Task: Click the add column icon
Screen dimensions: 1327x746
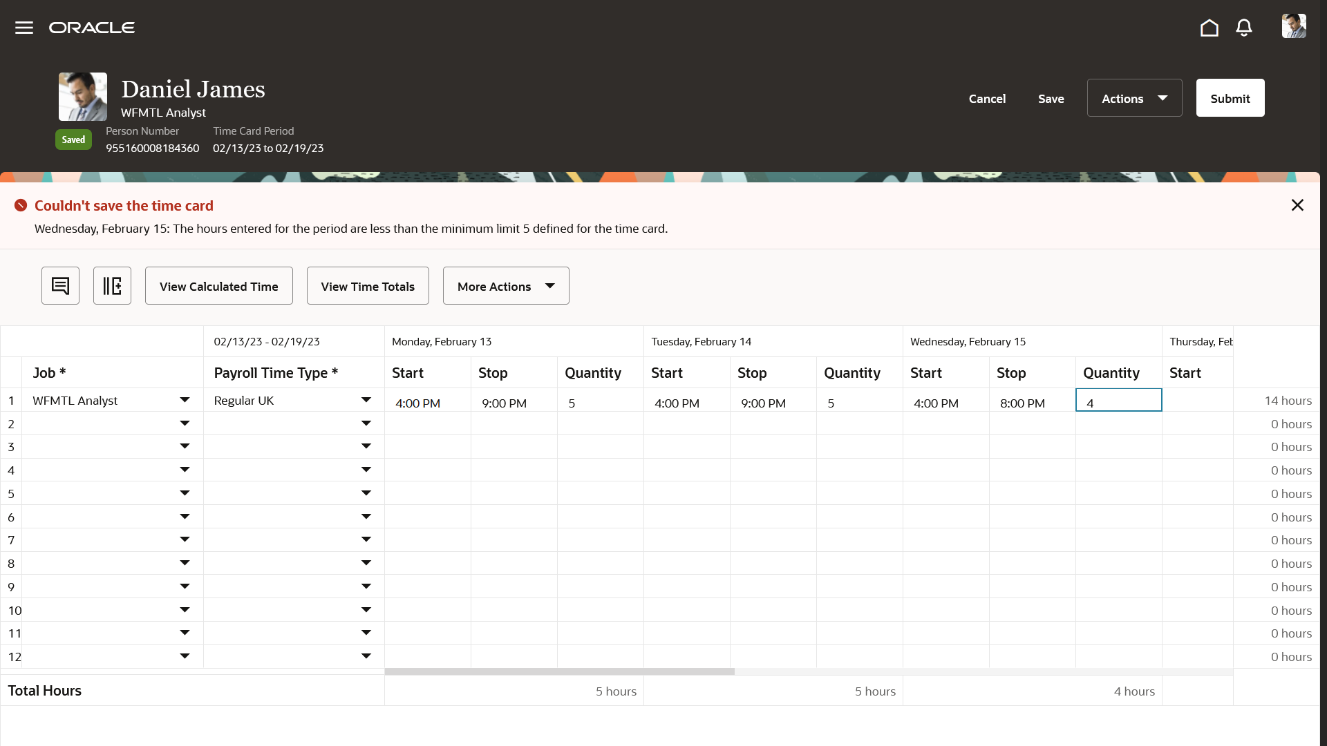Action: [x=112, y=285]
